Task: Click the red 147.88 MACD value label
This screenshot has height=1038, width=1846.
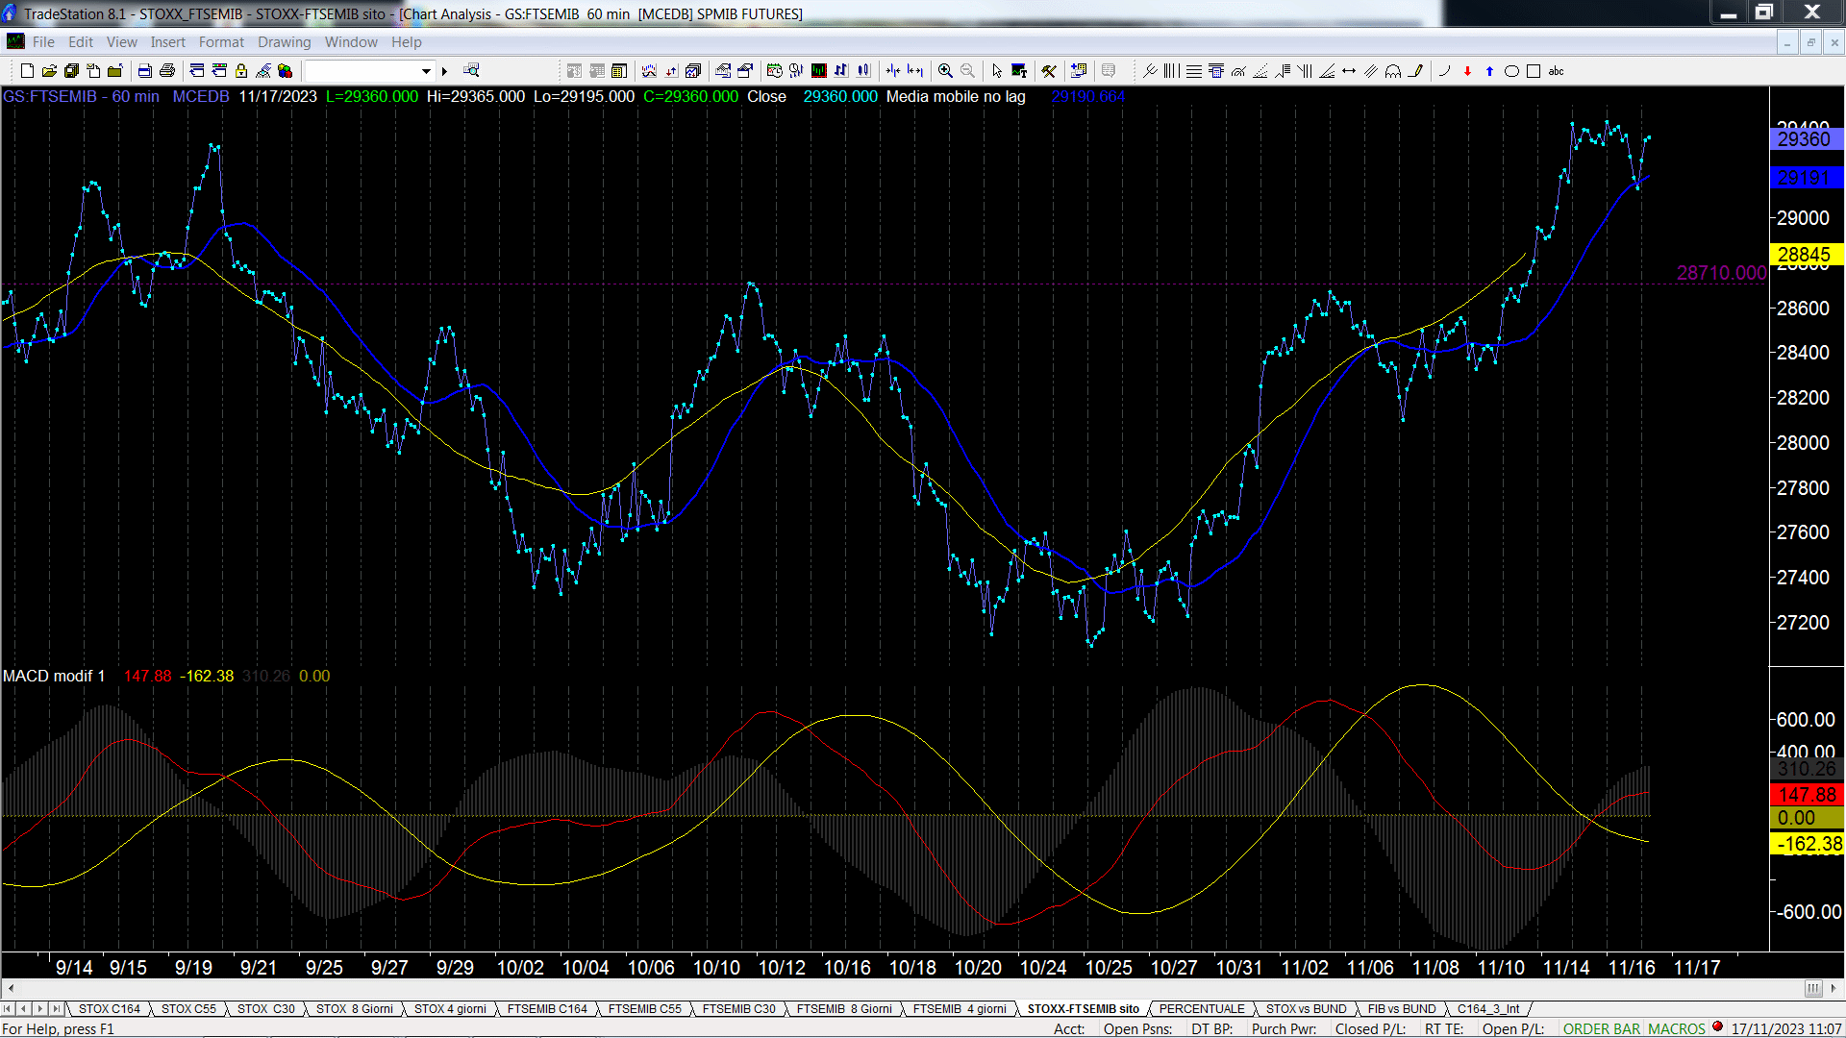Action: click(1806, 795)
